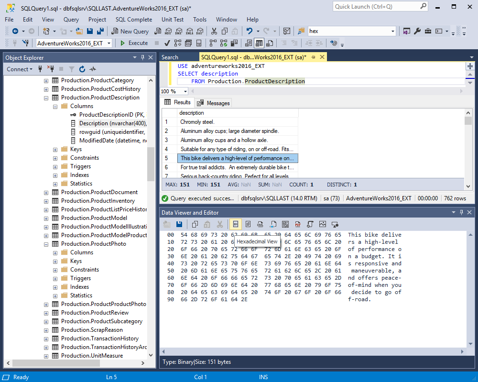Click Disconnect icon in Object Explorer toolbar

51,69
